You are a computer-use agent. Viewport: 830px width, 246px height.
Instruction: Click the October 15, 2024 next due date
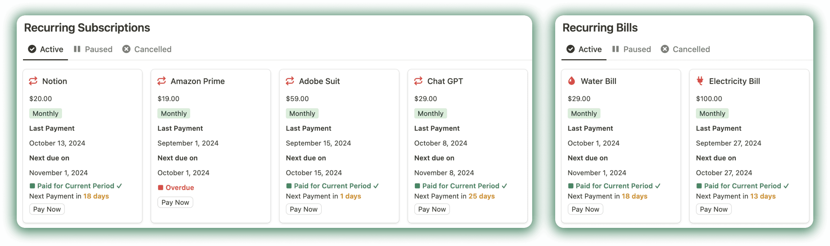[314, 173]
